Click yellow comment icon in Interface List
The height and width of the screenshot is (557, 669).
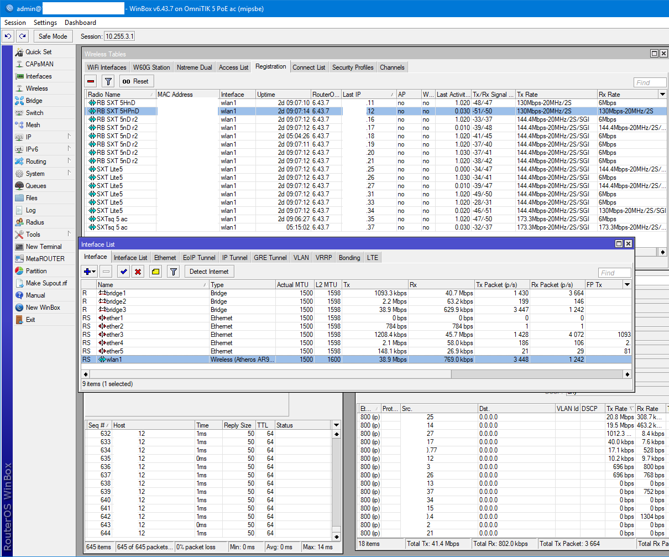pos(156,272)
